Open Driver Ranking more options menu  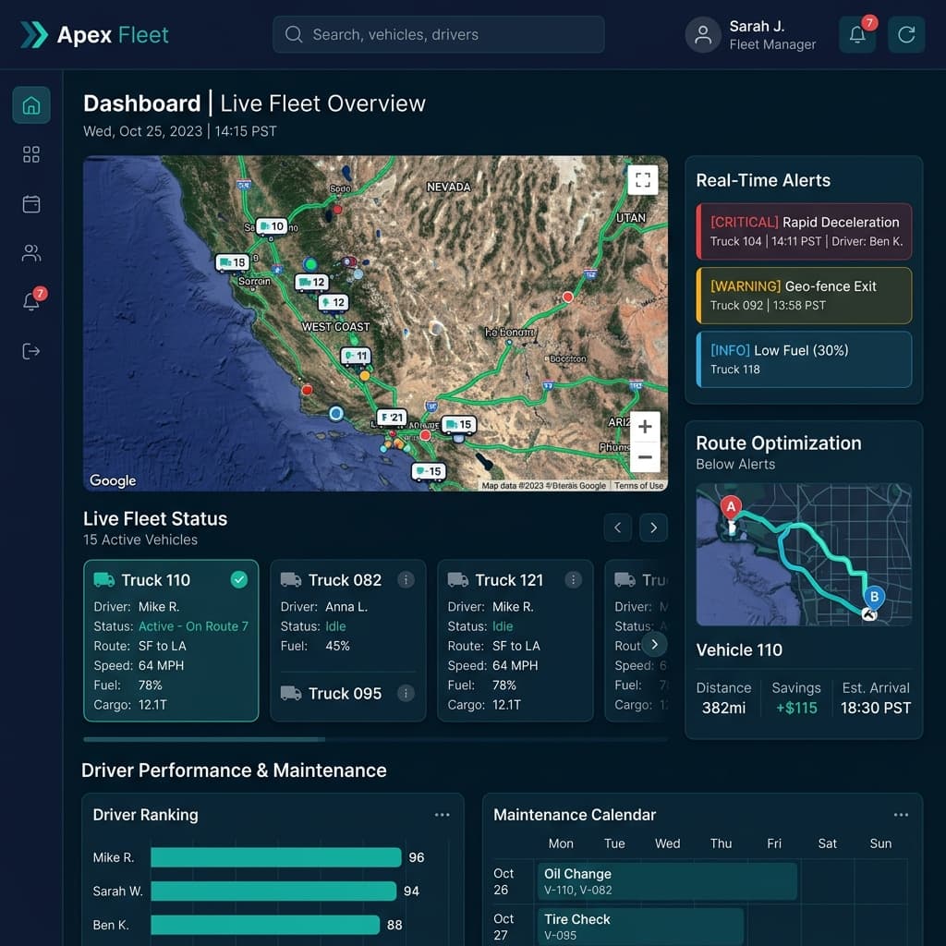pyautogui.click(x=443, y=815)
